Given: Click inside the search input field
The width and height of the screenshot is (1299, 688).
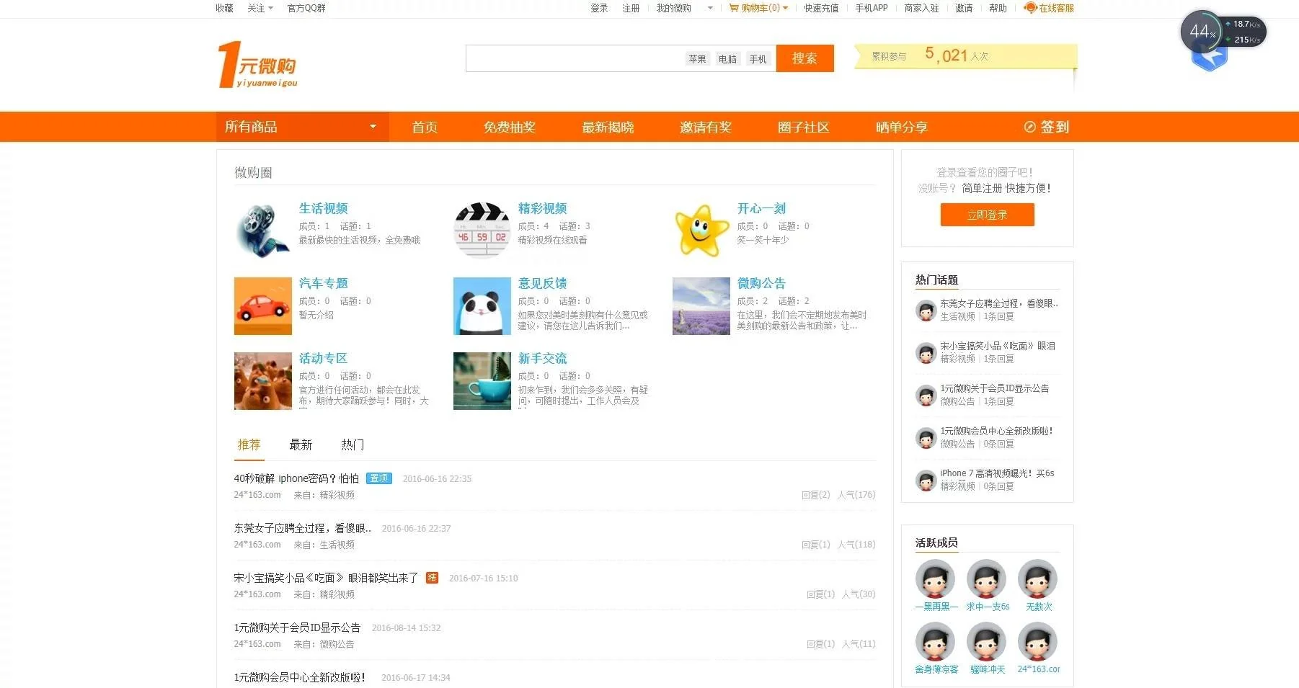Looking at the screenshot, I should pyautogui.click(x=573, y=58).
